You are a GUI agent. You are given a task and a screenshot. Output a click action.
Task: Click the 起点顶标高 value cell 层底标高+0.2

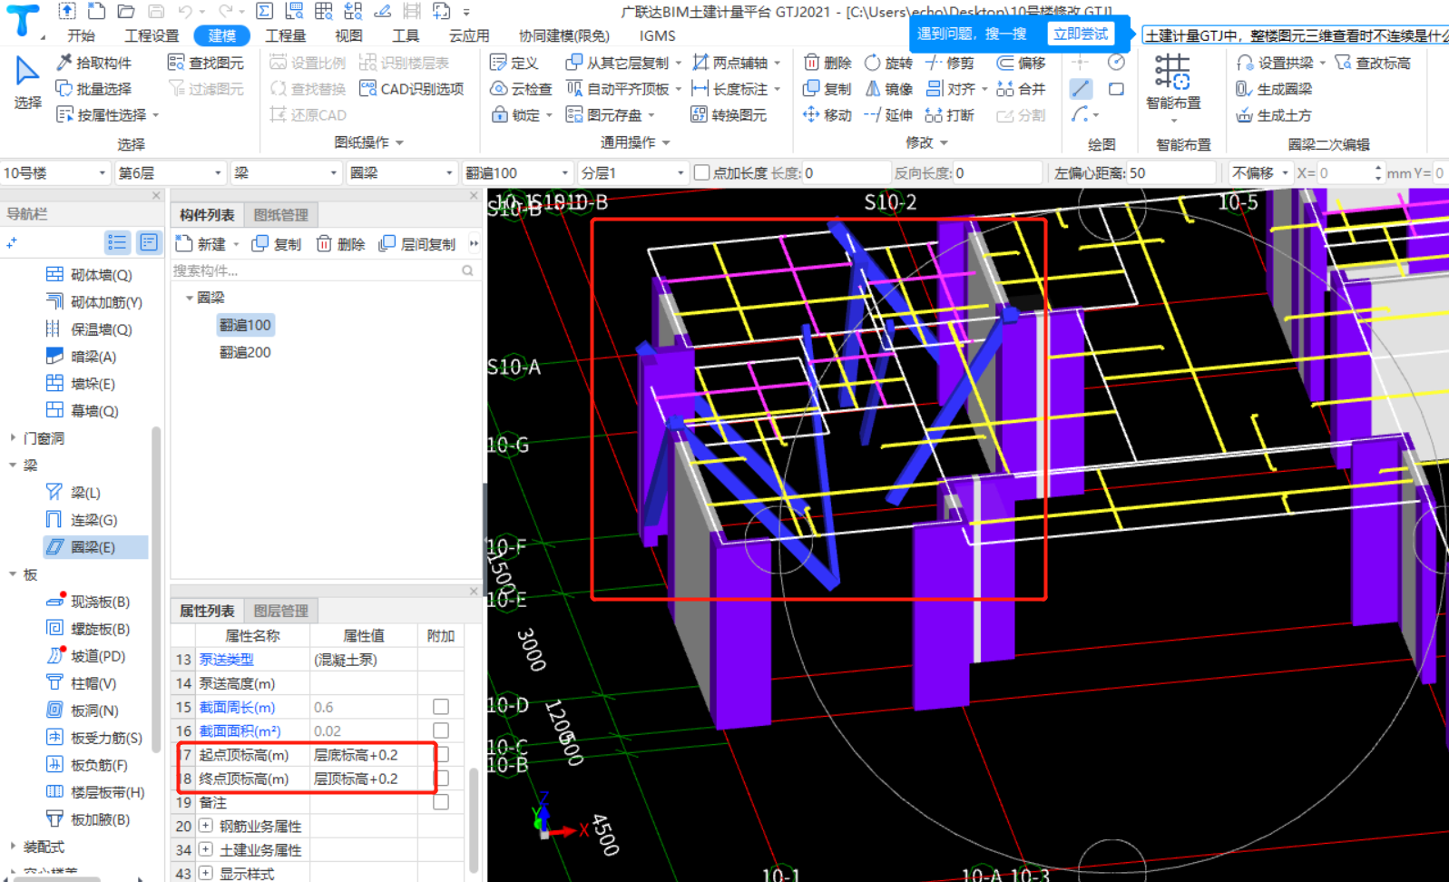click(363, 755)
